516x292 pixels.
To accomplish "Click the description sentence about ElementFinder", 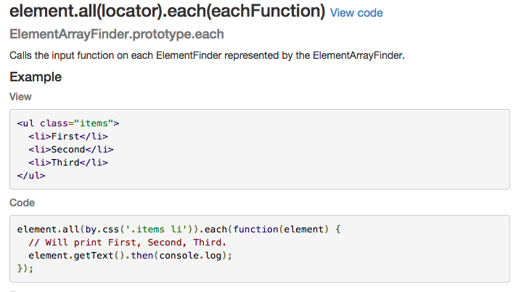I will pyautogui.click(x=207, y=55).
